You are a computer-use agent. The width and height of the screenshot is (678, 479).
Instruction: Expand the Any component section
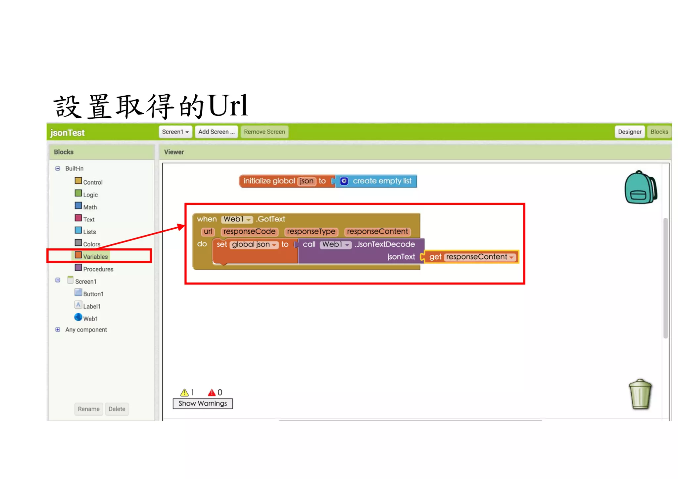pyautogui.click(x=58, y=329)
